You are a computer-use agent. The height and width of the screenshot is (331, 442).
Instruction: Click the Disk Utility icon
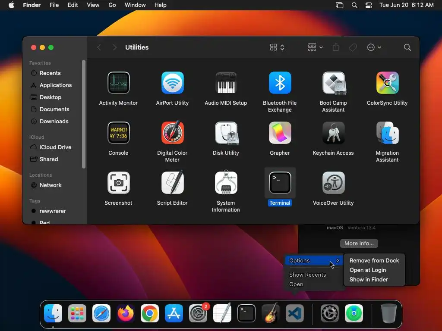tap(226, 133)
